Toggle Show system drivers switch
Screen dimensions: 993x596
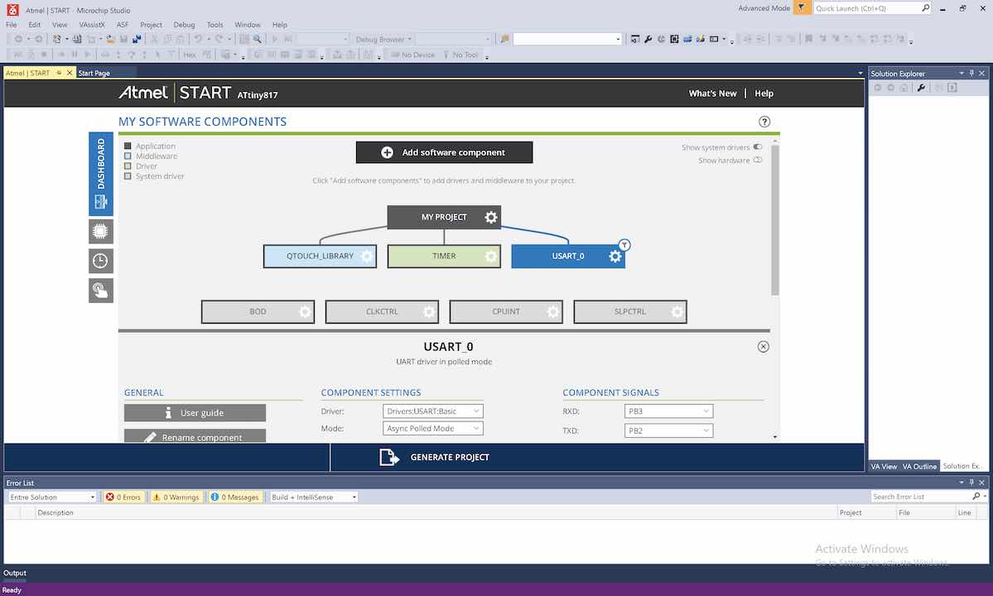[757, 147]
